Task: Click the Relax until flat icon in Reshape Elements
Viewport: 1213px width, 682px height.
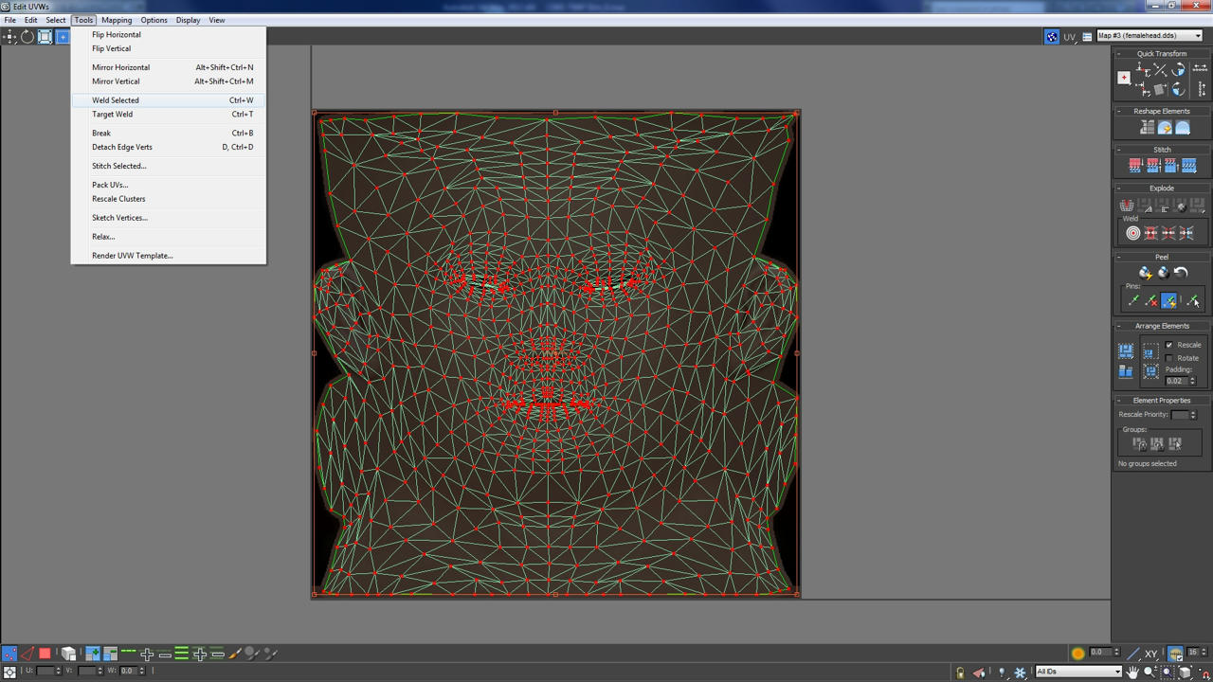Action: (x=1165, y=127)
